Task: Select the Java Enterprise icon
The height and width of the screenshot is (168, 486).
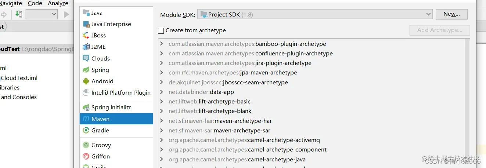Action: tap(86, 24)
